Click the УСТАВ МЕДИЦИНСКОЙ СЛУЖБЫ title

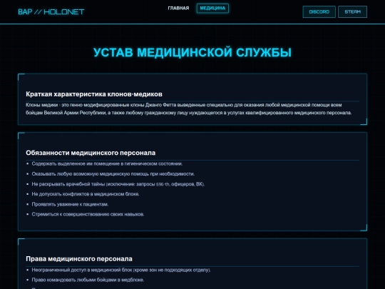pos(192,52)
